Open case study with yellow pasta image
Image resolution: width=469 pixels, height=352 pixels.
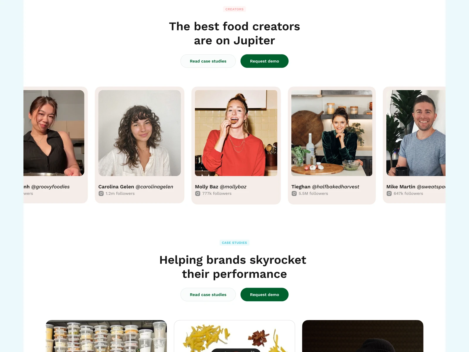(235, 336)
